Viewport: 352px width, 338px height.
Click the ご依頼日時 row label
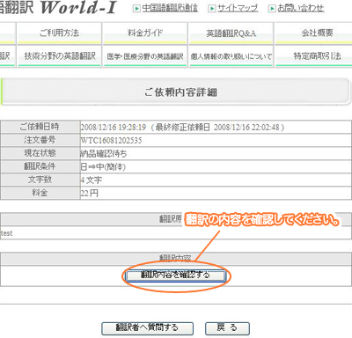40,127
